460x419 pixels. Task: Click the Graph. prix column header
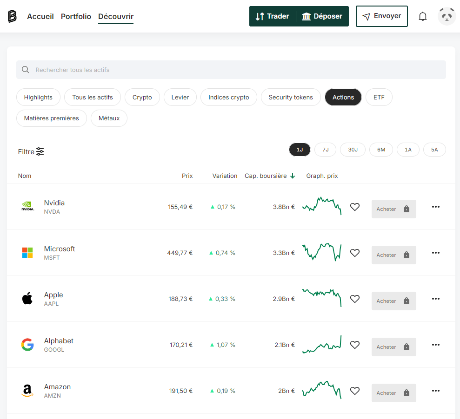coord(322,176)
